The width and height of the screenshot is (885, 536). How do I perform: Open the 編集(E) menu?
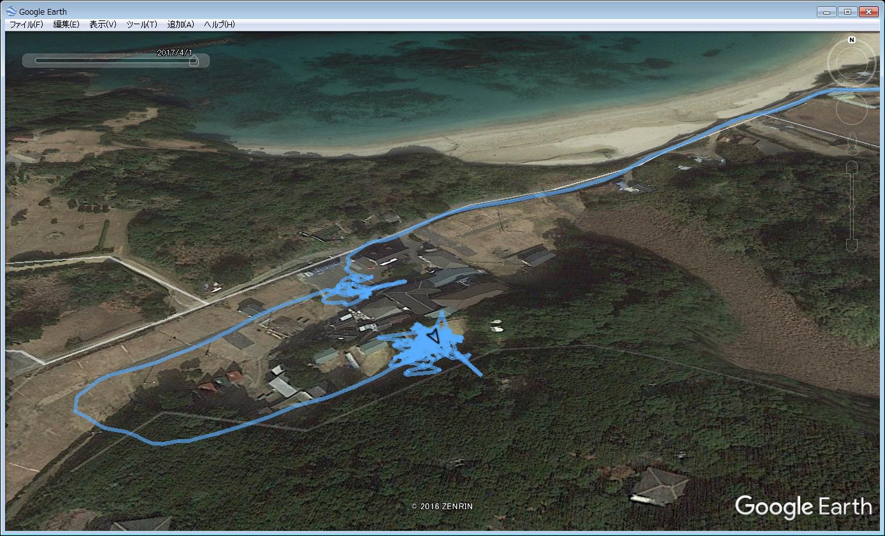point(66,24)
